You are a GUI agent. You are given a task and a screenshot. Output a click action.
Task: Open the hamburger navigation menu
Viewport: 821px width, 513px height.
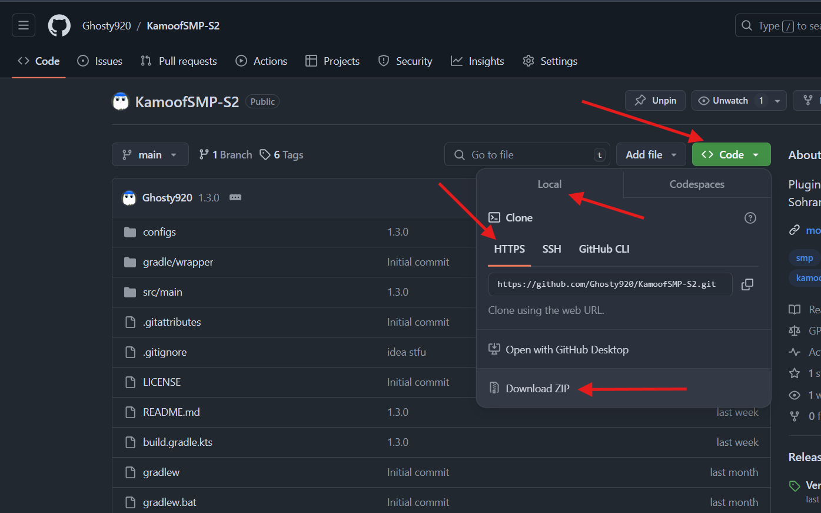point(24,25)
